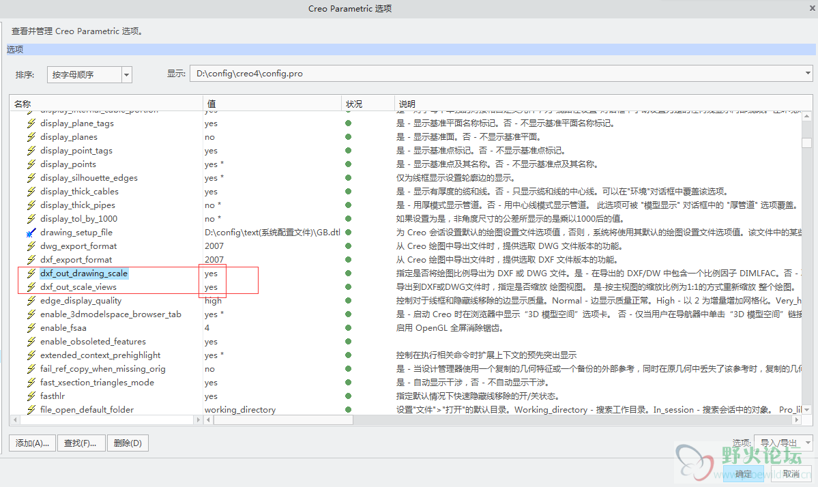The height and width of the screenshot is (487, 818).
Task: Click the 删除(D) button
Action: [128, 443]
